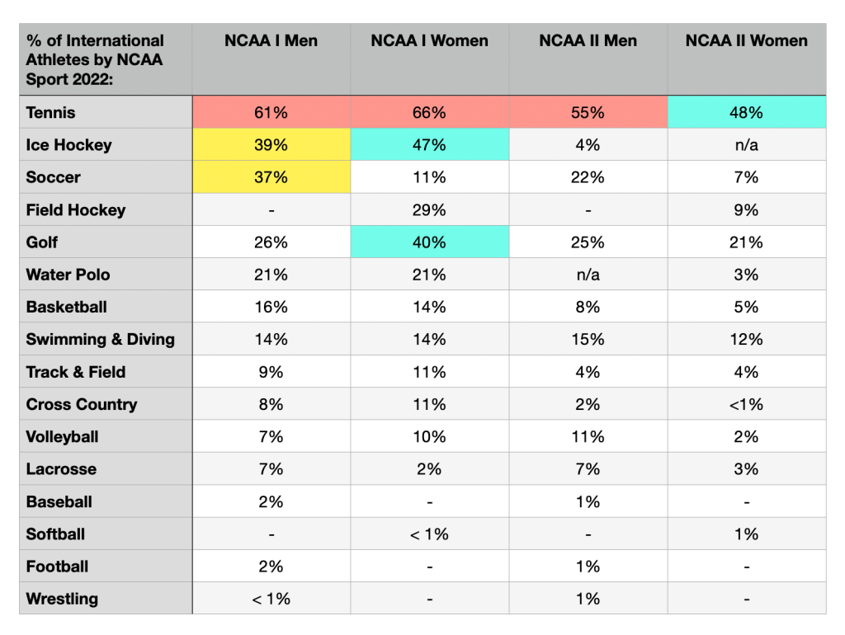Click the NCAA I Men column header
Image resolution: width=845 pixels, height=635 pixels.
point(271,41)
